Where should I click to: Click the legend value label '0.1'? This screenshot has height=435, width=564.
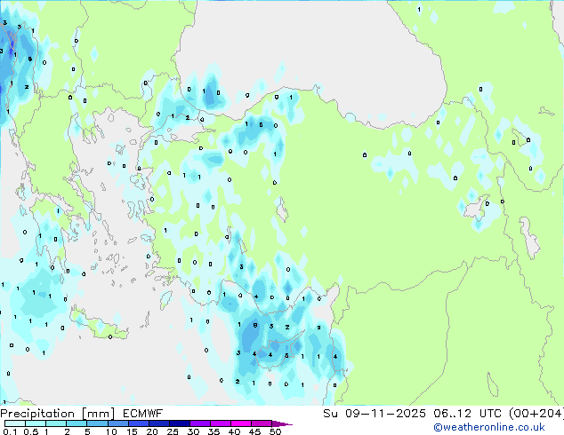(10, 431)
